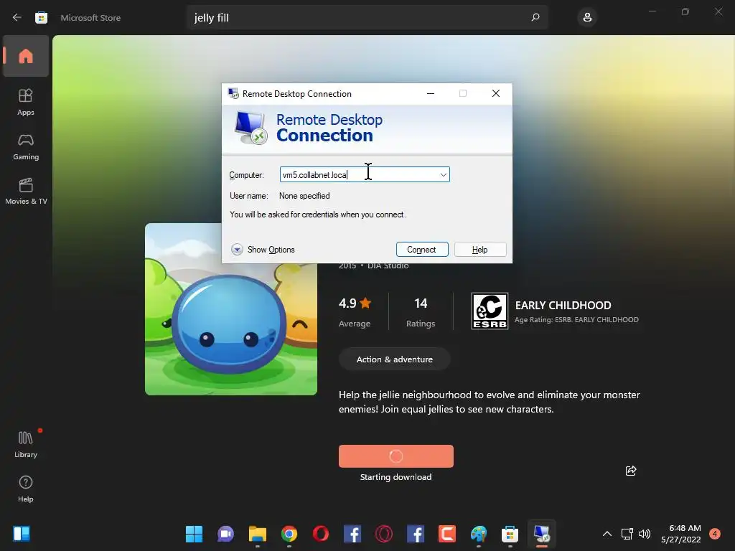Open the clock showing 6:48 AM
Screen dimensions: 735x551
tap(680, 534)
